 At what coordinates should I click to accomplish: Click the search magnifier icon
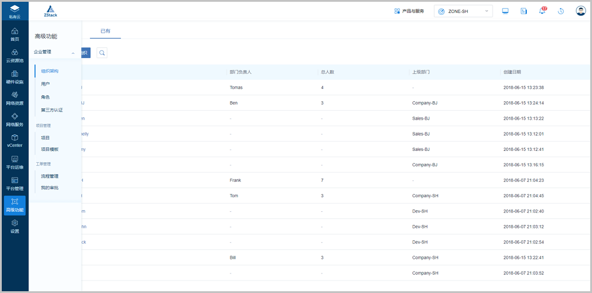(x=102, y=53)
